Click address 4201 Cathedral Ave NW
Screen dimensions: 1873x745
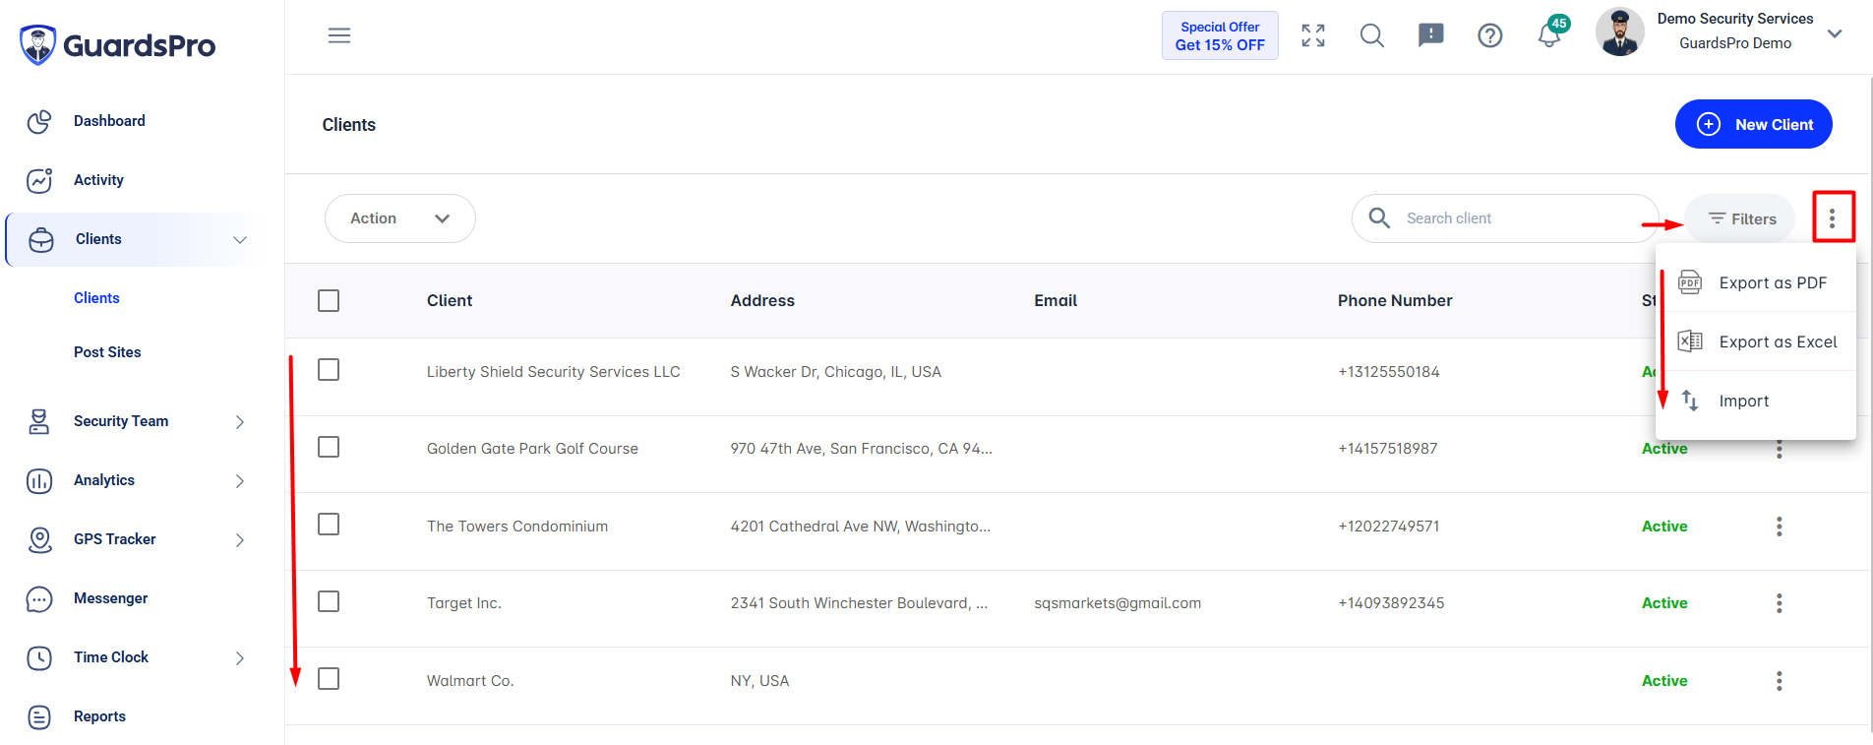click(x=861, y=527)
